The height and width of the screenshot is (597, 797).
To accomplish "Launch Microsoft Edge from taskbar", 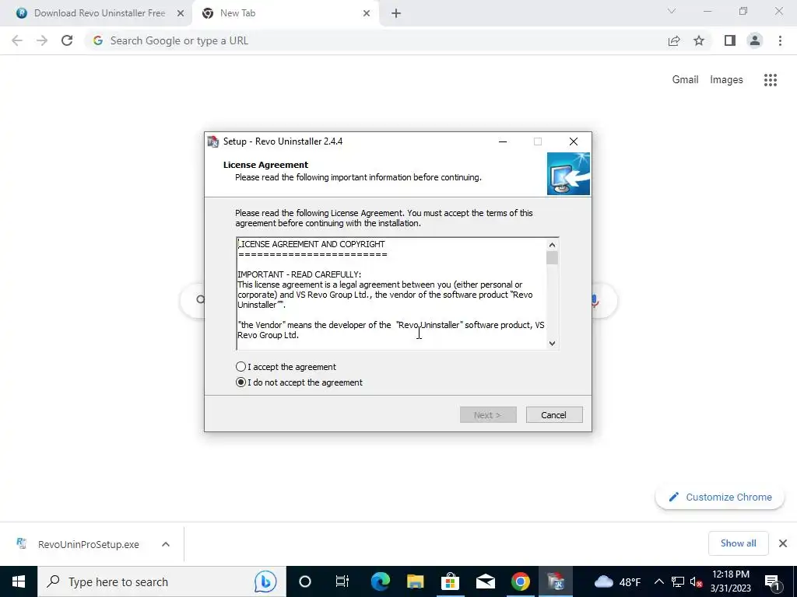I will pyautogui.click(x=380, y=581).
